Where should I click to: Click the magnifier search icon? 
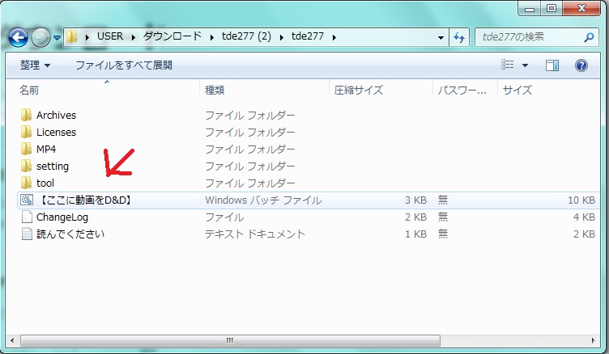click(x=590, y=37)
